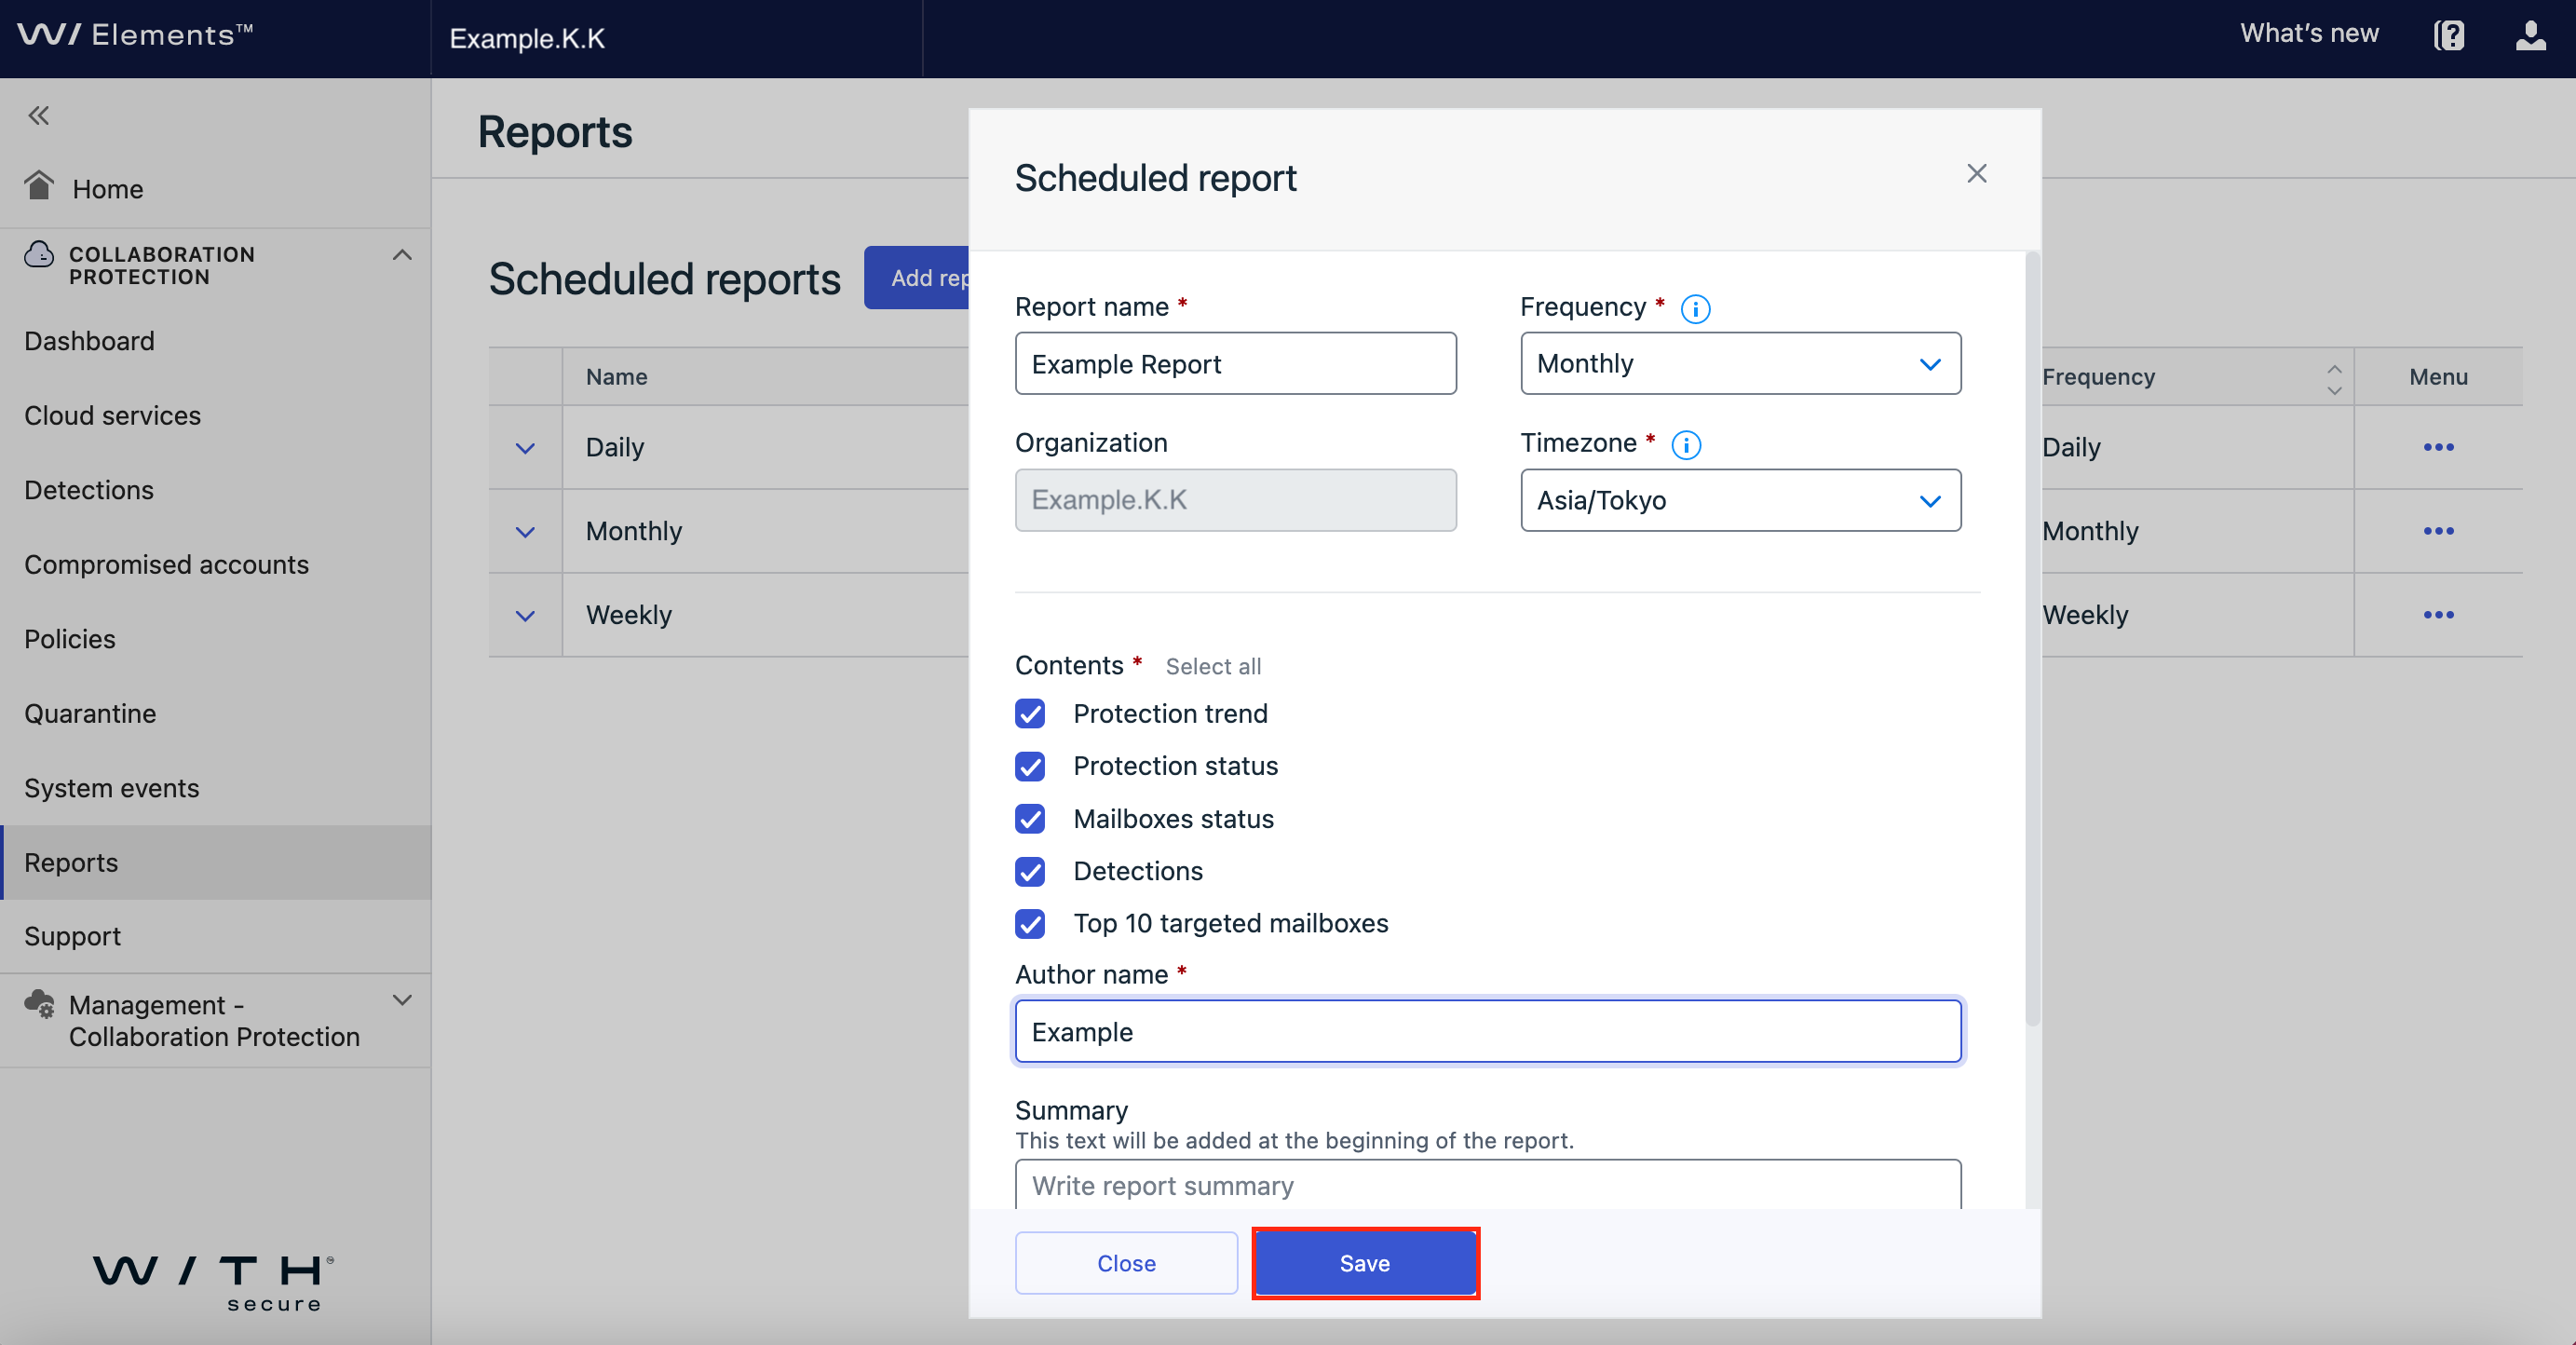
Task: Open the help question mark icon
Action: pos(2448,36)
